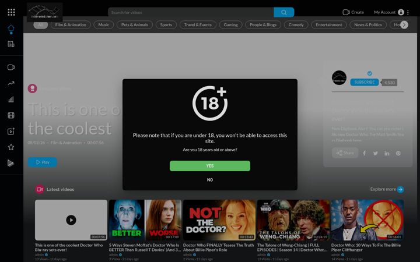The height and width of the screenshot is (262, 420).
Task: Click the Create camera button
Action: click(x=353, y=12)
